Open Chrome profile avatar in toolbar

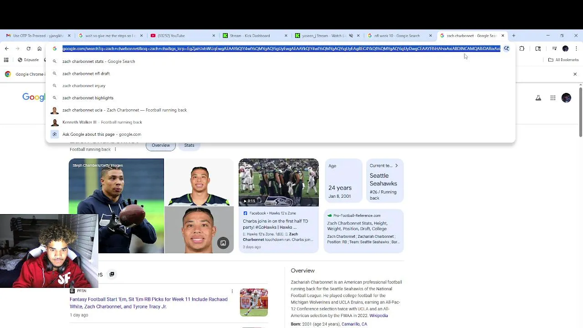565,49
